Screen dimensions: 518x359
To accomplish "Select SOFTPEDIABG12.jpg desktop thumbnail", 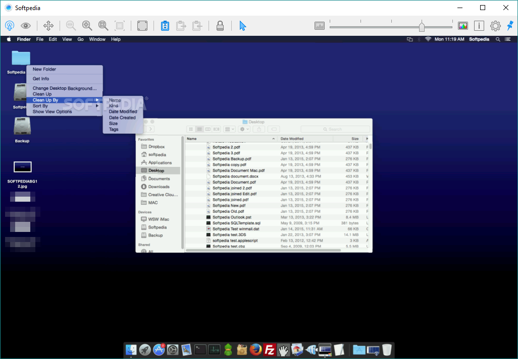I will click(x=22, y=167).
